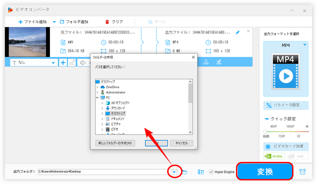Toggle NVIDIA hardware acceleration

click(x=274, y=156)
